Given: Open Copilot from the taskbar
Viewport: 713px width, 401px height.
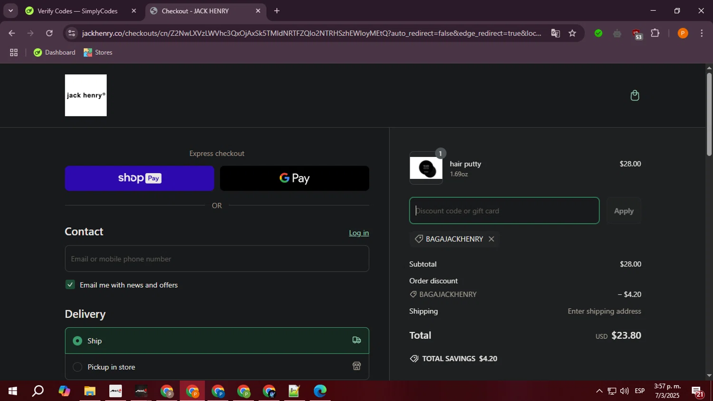Looking at the screenshot, I should (x=64, y=391).
